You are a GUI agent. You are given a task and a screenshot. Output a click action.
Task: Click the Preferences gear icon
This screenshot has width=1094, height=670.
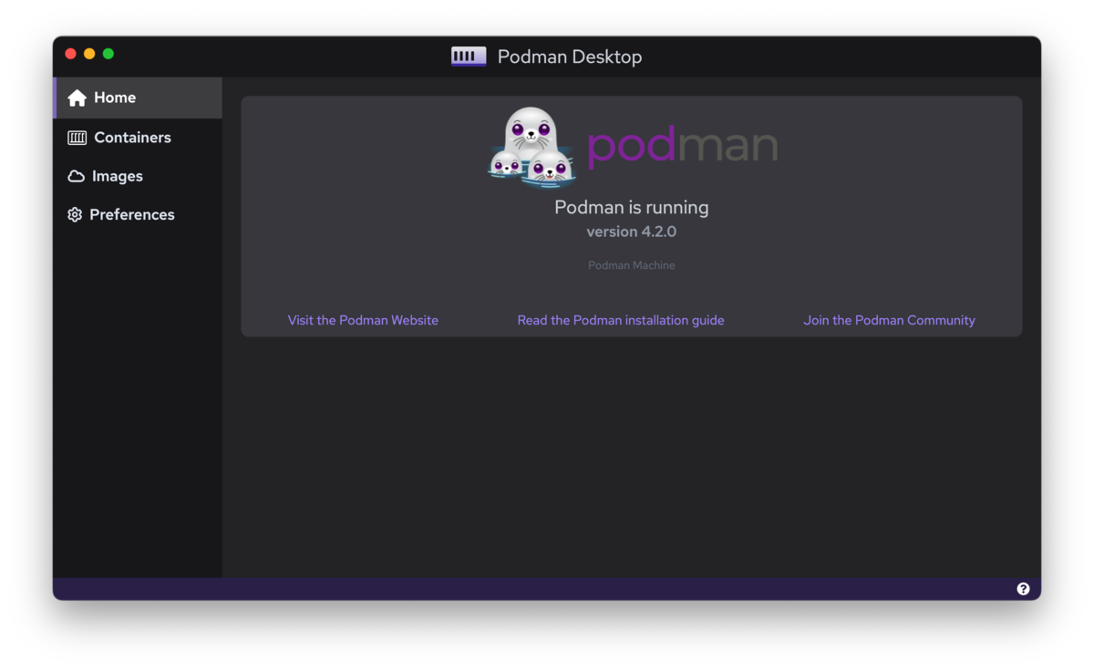[x=74, y=214]
